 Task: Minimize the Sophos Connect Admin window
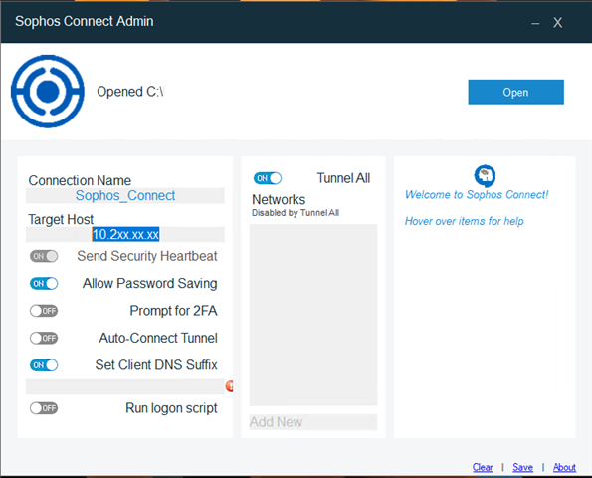(x=535, y=23)
